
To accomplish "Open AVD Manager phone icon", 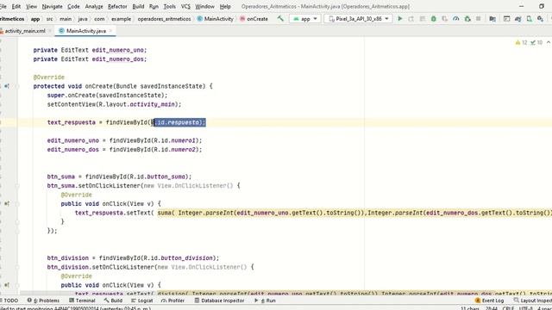I will [x=529, y=19].
